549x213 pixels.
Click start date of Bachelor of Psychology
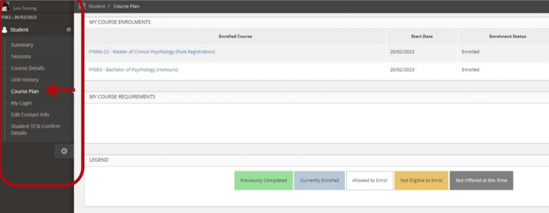click(x=402, y=70)
